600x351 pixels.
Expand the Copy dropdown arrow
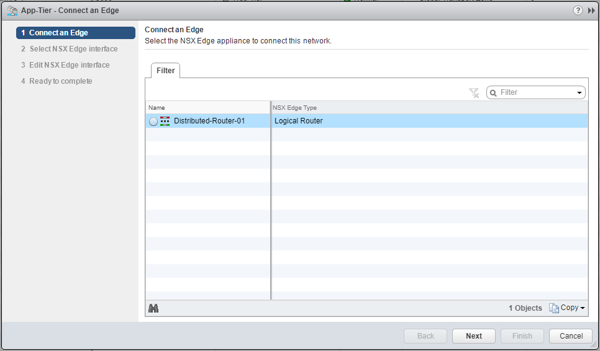[583, 308]
